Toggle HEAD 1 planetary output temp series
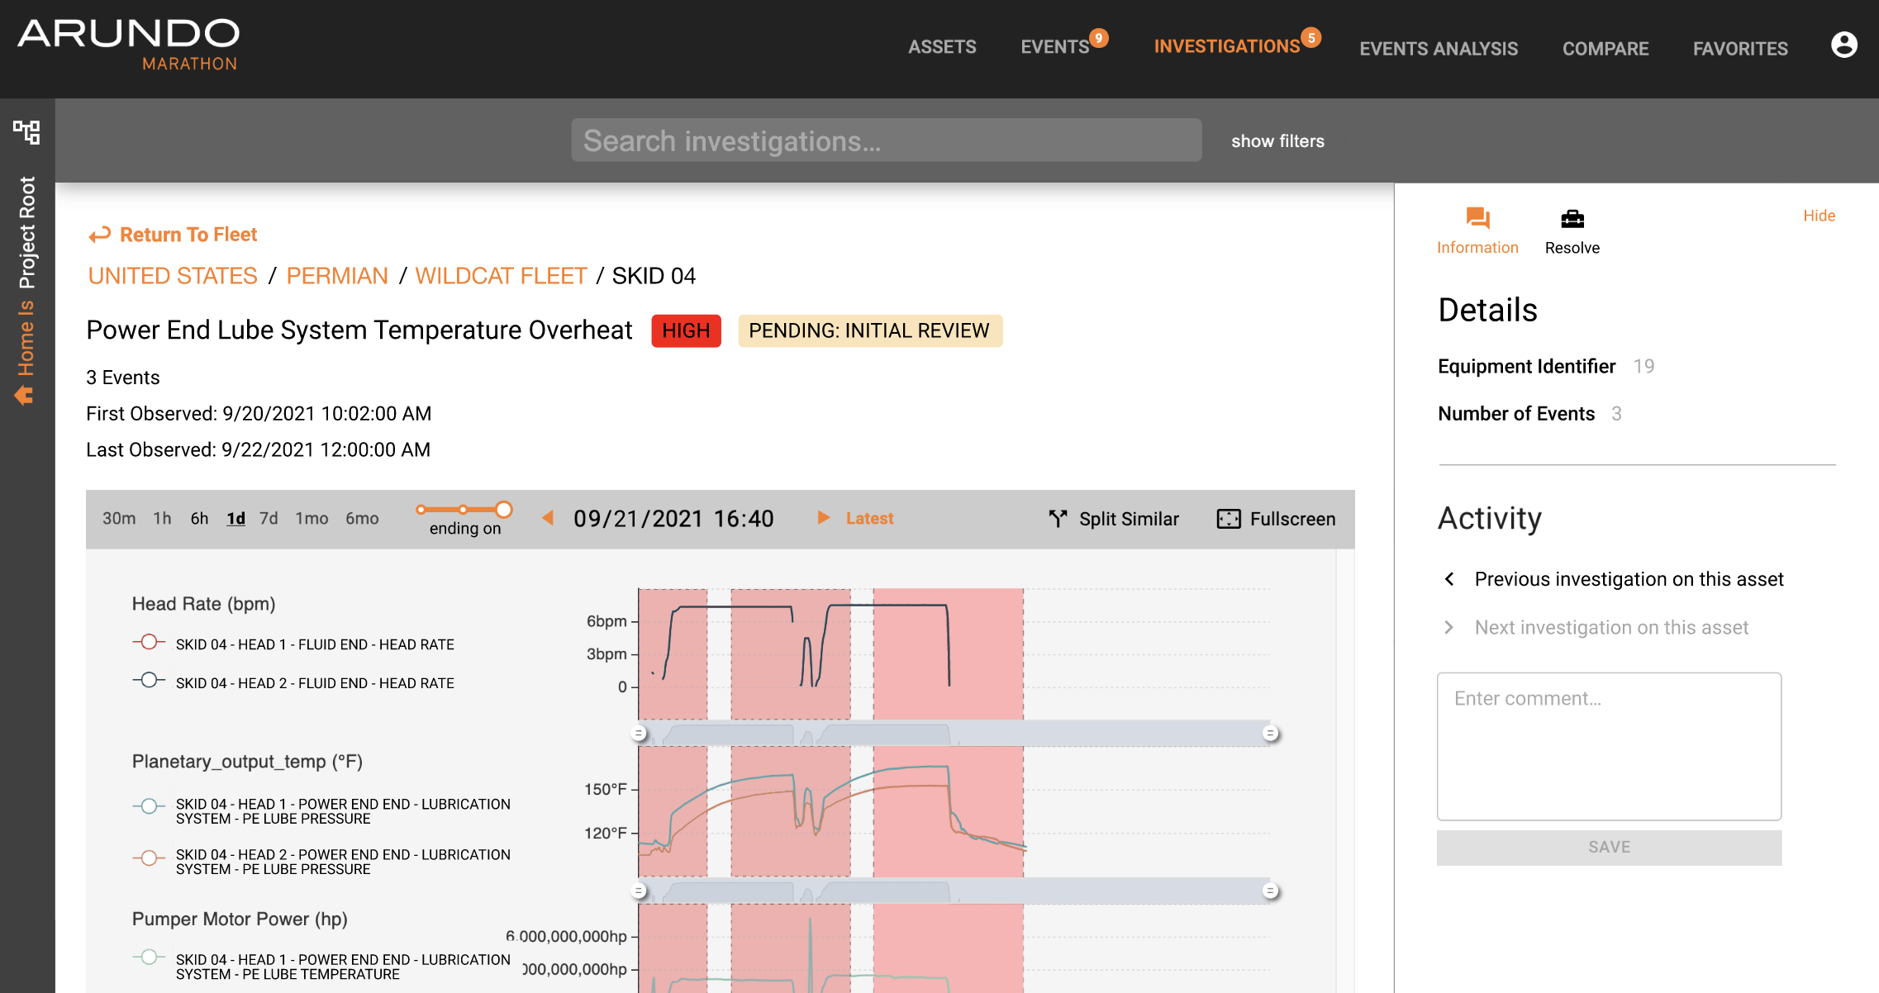 click(x=149, y=806)
